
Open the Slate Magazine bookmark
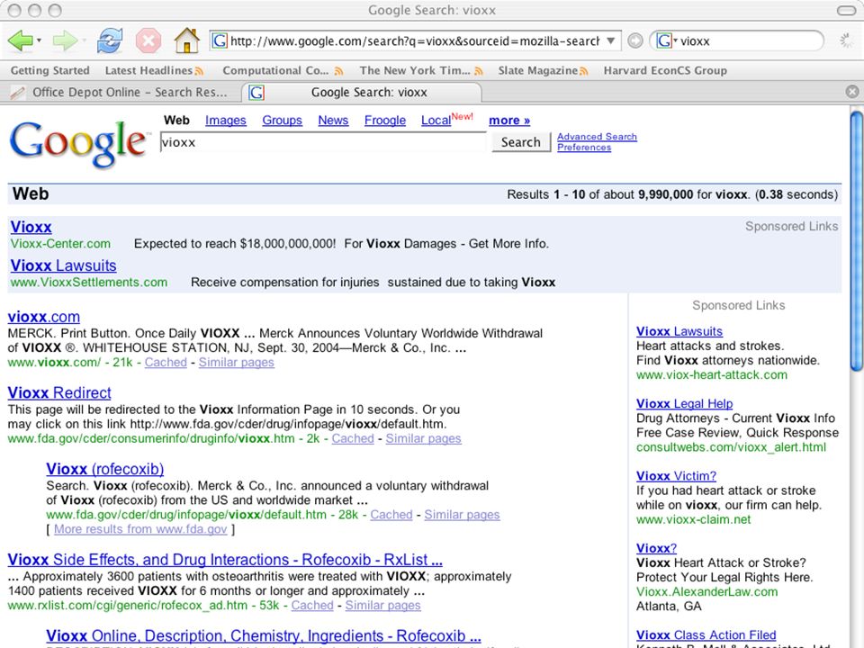click(x=538, y=70)
